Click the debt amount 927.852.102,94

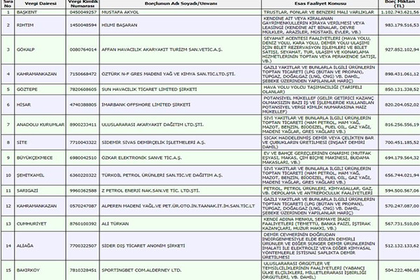(402, 50)
